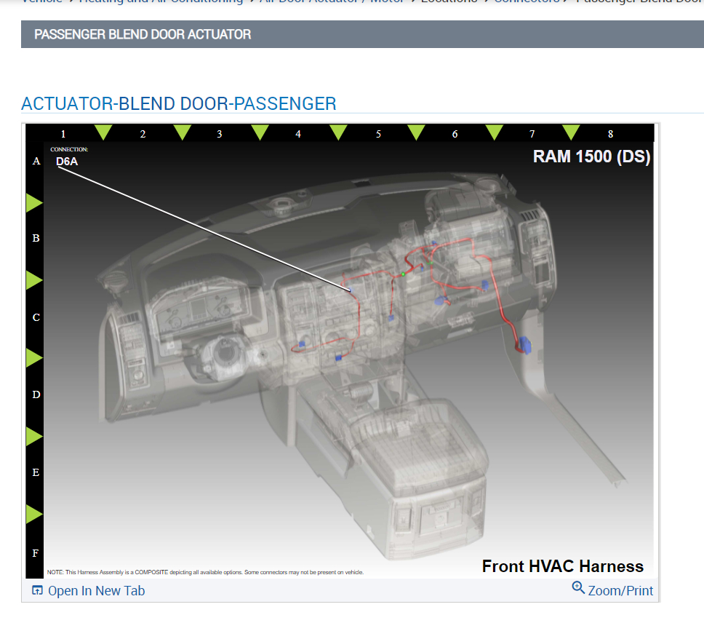The width and height of the screenshot is (704, 631).
Task: Open diagram via Open In New Tab link
Action: [x=96, y=590]
